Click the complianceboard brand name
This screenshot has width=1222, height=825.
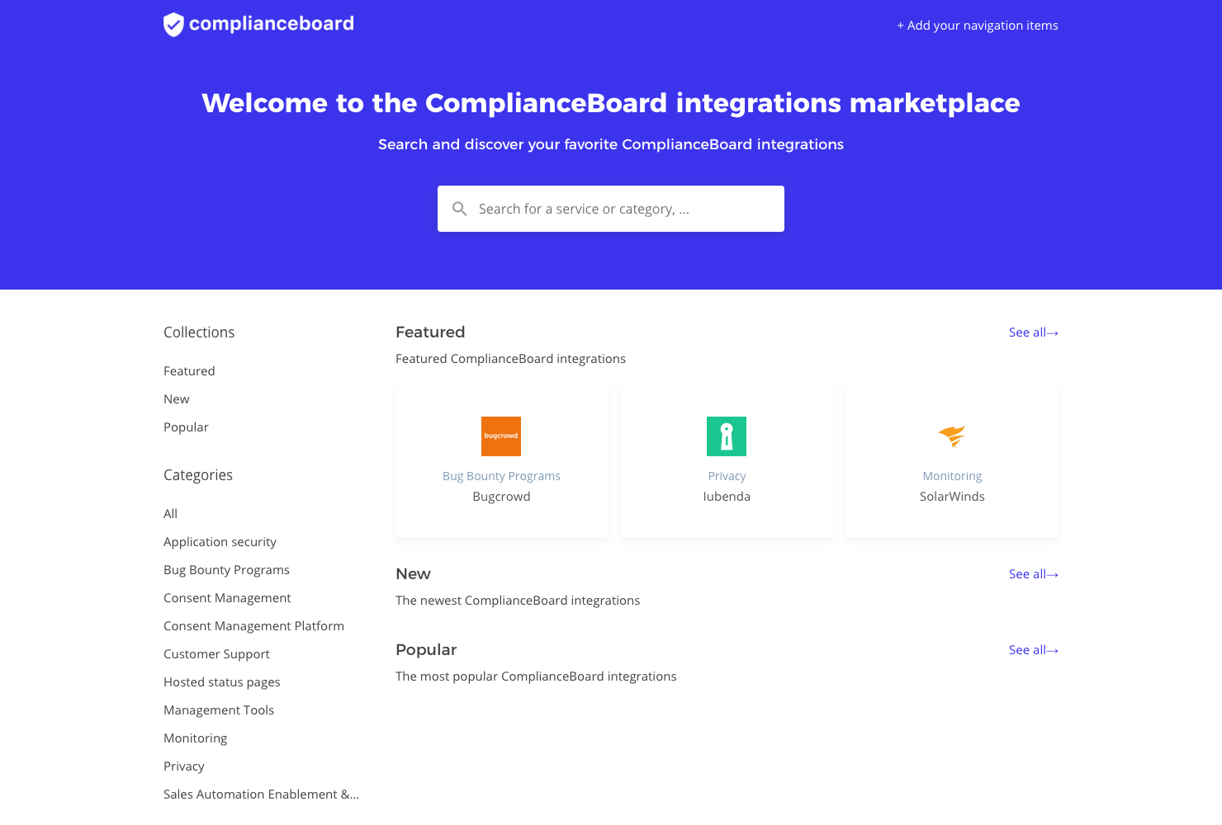point(272,24)
